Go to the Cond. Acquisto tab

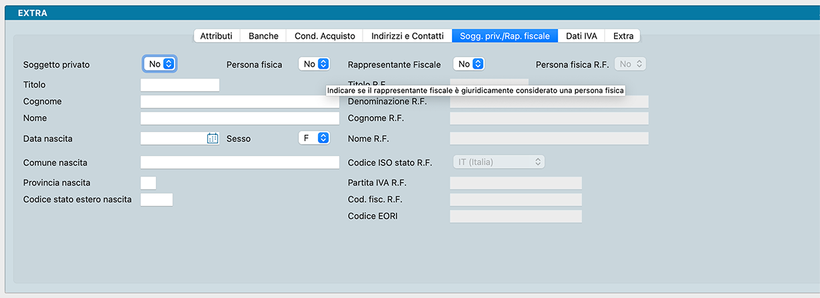click(x=325, y=36)
